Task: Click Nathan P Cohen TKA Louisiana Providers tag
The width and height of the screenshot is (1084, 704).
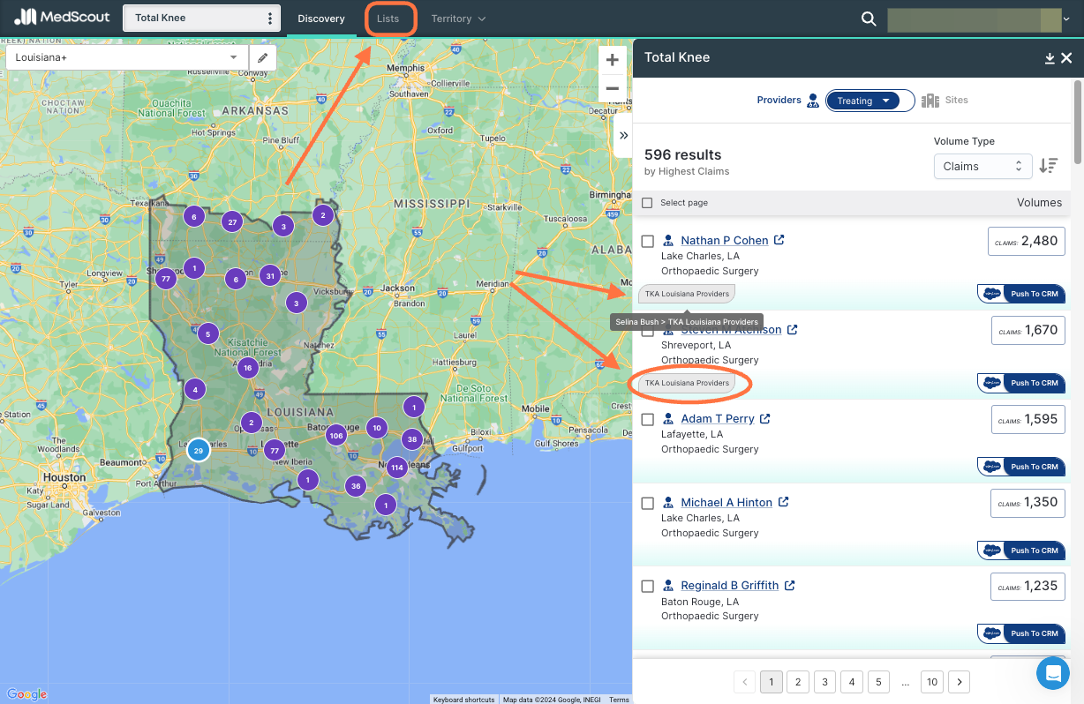Action: pyautogui.click(x=687, y=294)
